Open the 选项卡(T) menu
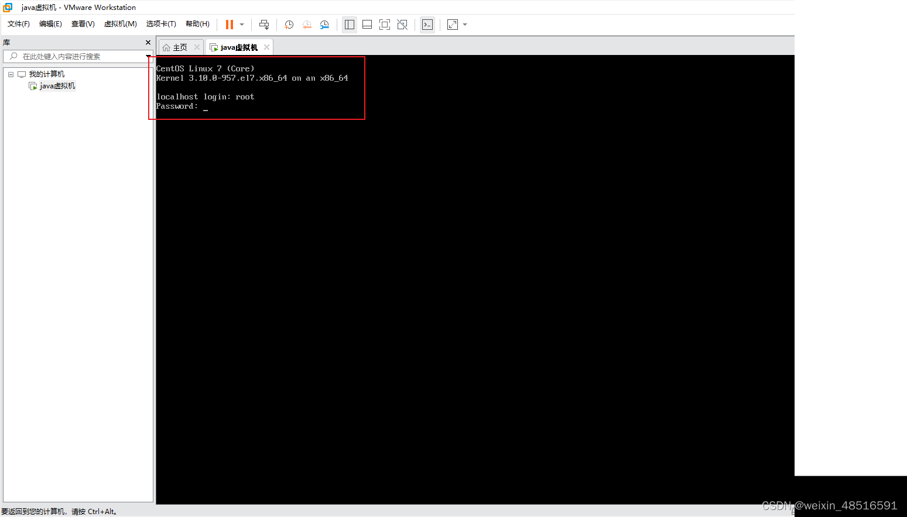The width and height of the screenshot is (907, 517). coord(161,24)
